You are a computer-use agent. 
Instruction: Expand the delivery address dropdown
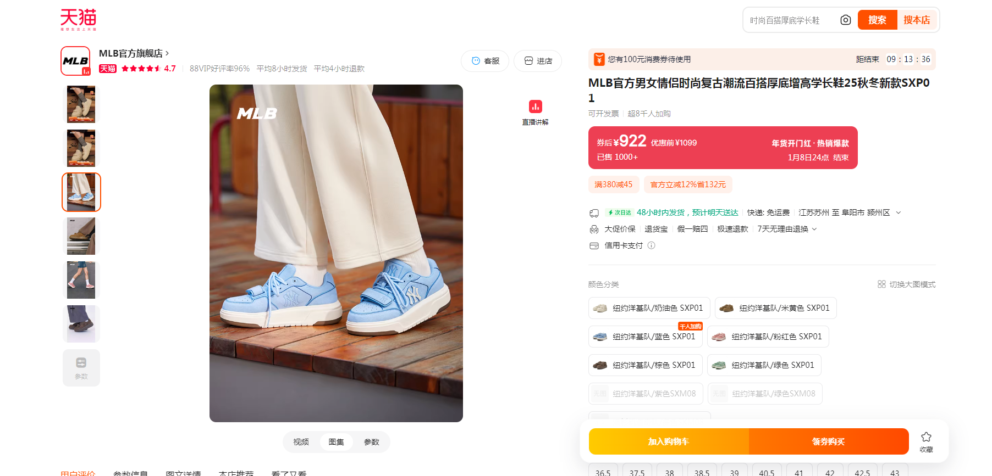pos(899,212)
